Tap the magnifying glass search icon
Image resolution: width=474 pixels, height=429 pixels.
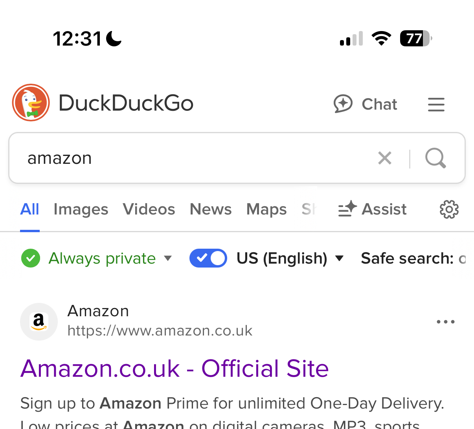(435, 158)
